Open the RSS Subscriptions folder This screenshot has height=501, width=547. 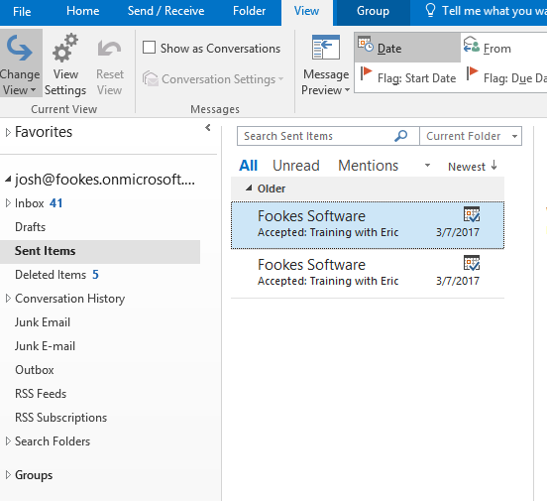tap(61, 418)
